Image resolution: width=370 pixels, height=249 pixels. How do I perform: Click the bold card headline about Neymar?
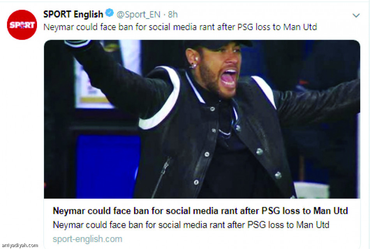tap(200, 211)
